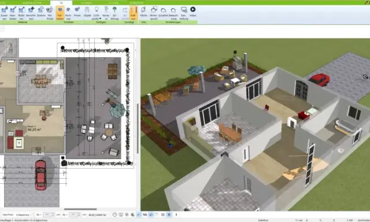Open the Konstruktion ribbon tab
This screenshot has height=222, width=370.
coord(32,3)
